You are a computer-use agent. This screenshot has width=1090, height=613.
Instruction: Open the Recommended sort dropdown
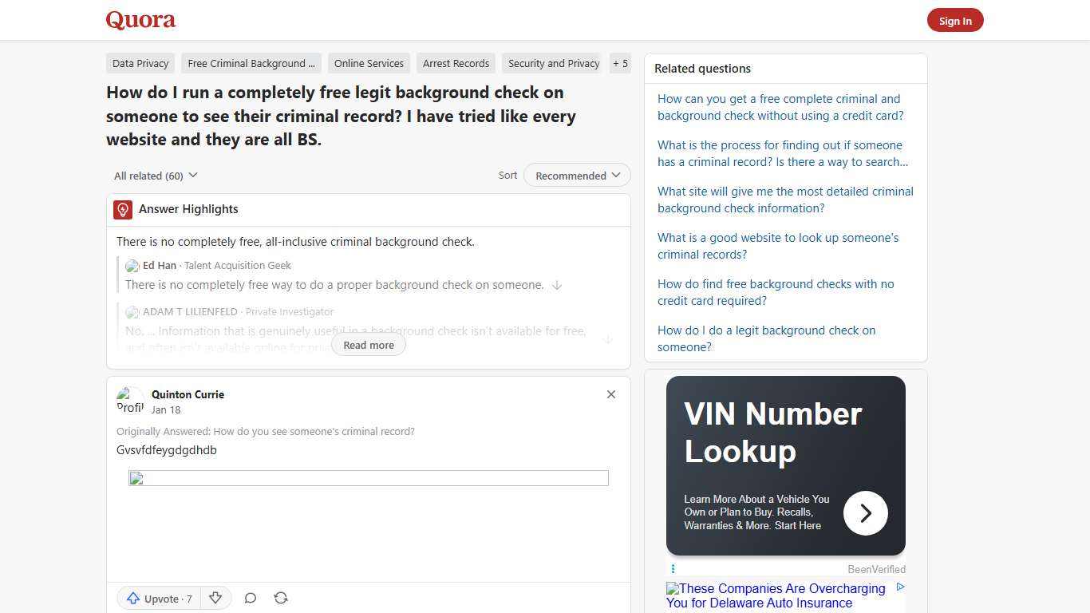click(x=576, y=175)
